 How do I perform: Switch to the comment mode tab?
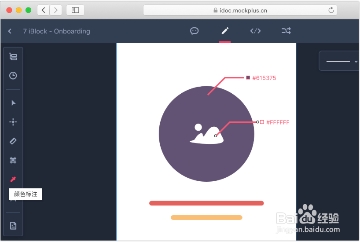click(x=194, y=31)
